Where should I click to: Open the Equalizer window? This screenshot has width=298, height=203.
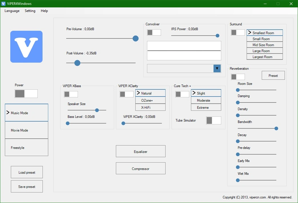click(141, 151)
